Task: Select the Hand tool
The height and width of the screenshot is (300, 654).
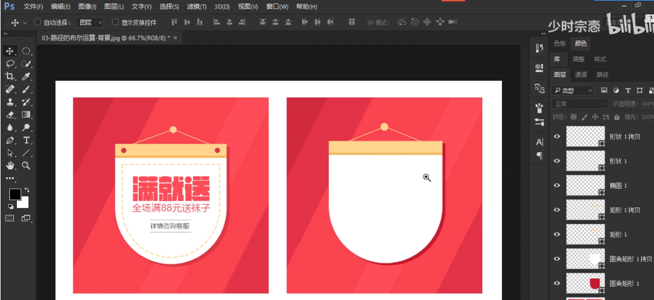Action: [x=9, y=166]
